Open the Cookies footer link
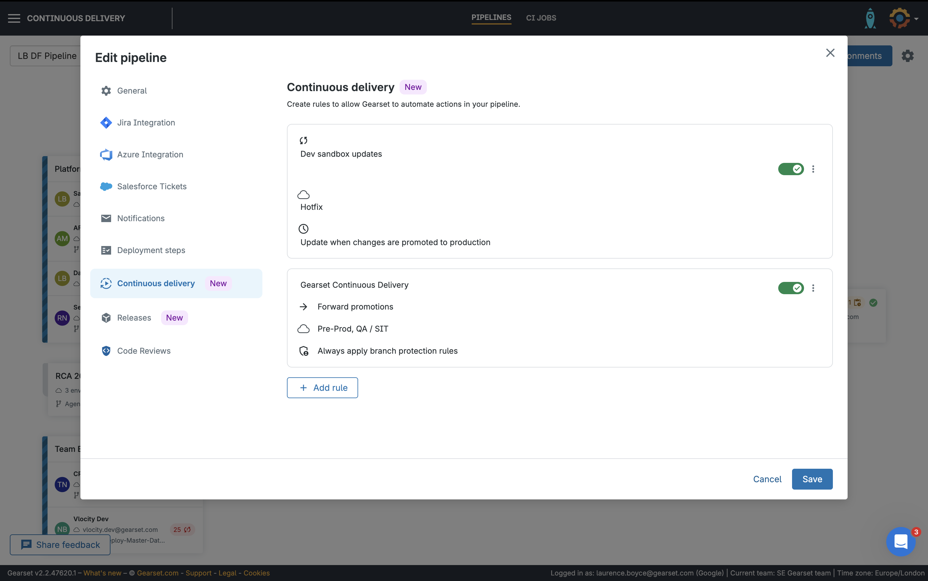This screenshot has width=928, height=581. click(x=257, y=573)
